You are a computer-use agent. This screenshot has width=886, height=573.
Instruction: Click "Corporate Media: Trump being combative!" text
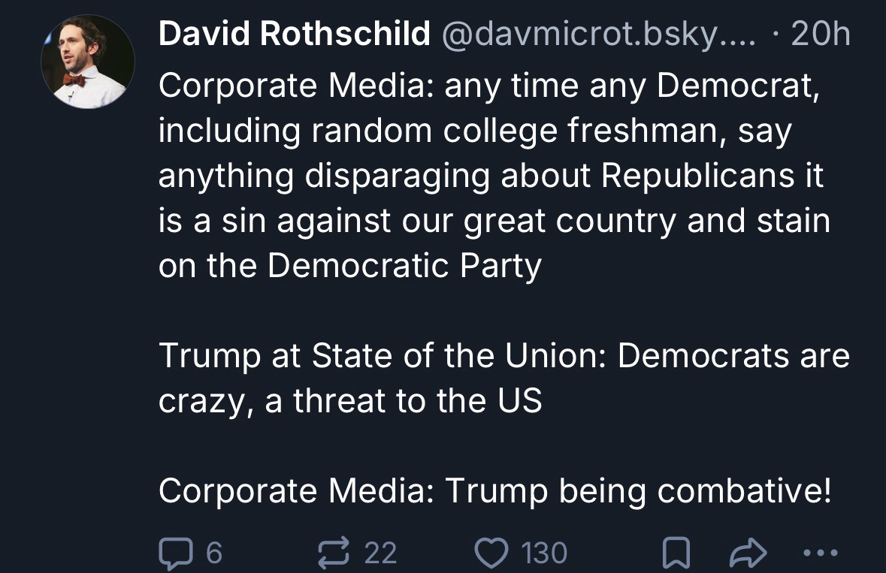click(x=495, y=490)
